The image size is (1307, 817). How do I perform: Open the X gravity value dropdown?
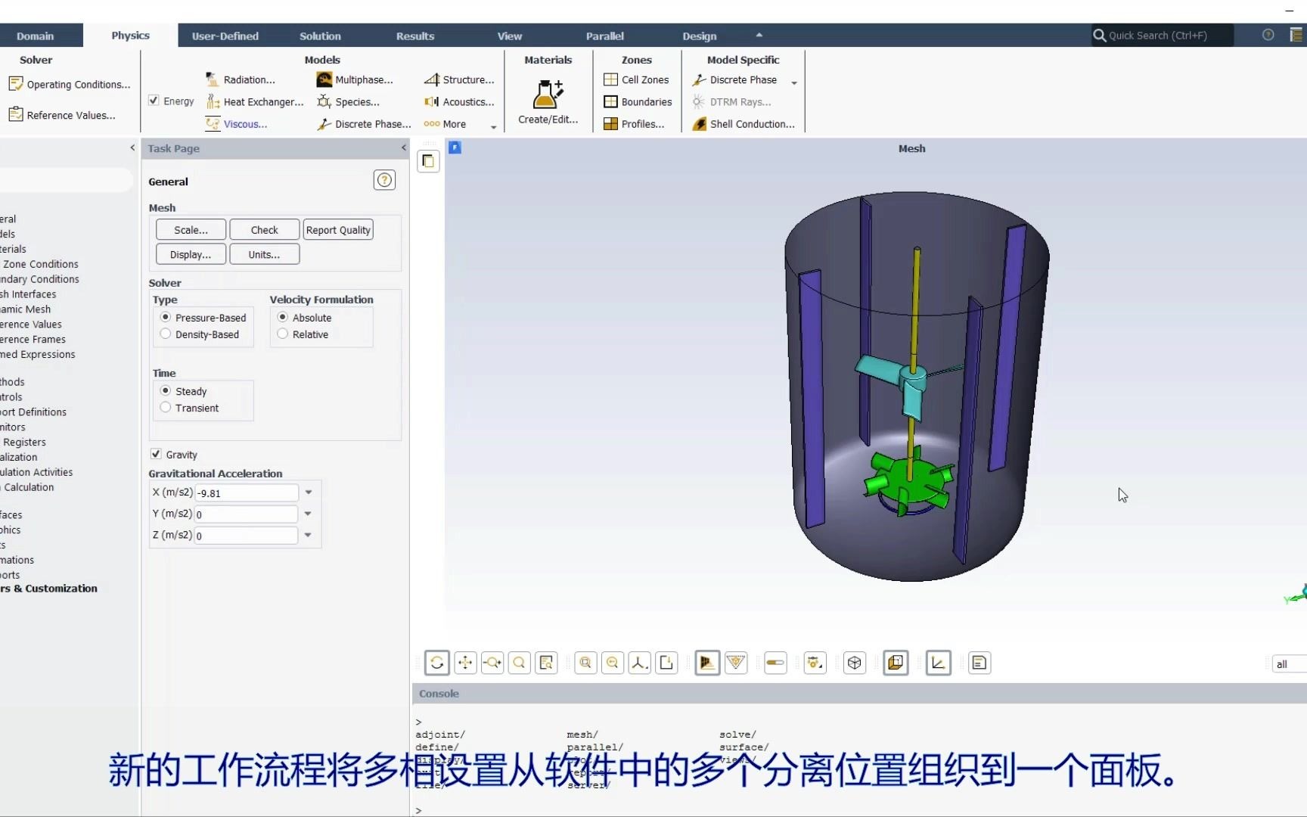click(308, 492)
